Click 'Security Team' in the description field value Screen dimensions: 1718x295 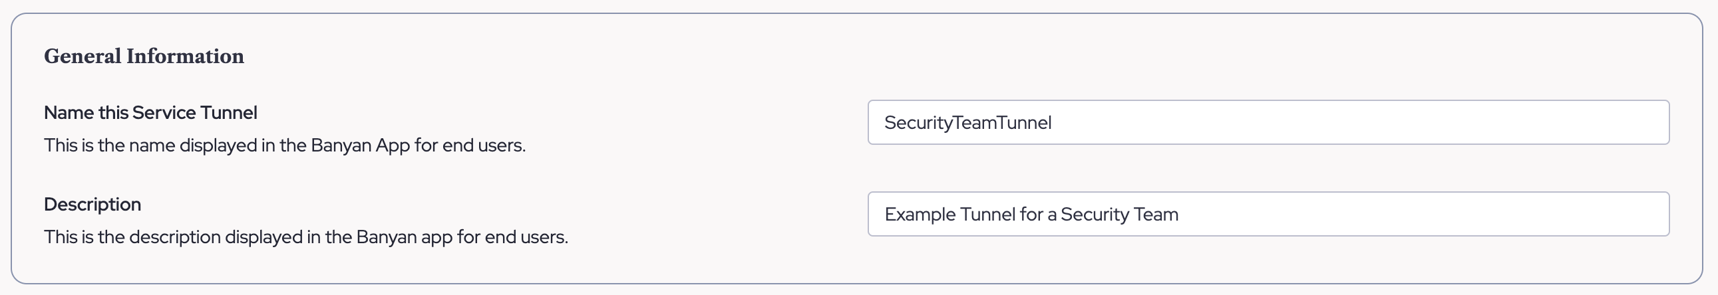[x=1119, y=215]
